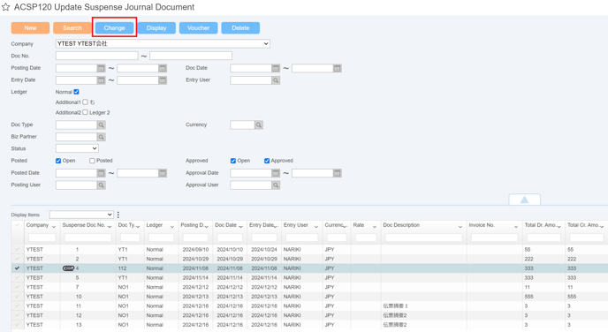Screen dimensions: 608x332
Task: Toggle the Approved Open checkbox
Action: (233, 161)
